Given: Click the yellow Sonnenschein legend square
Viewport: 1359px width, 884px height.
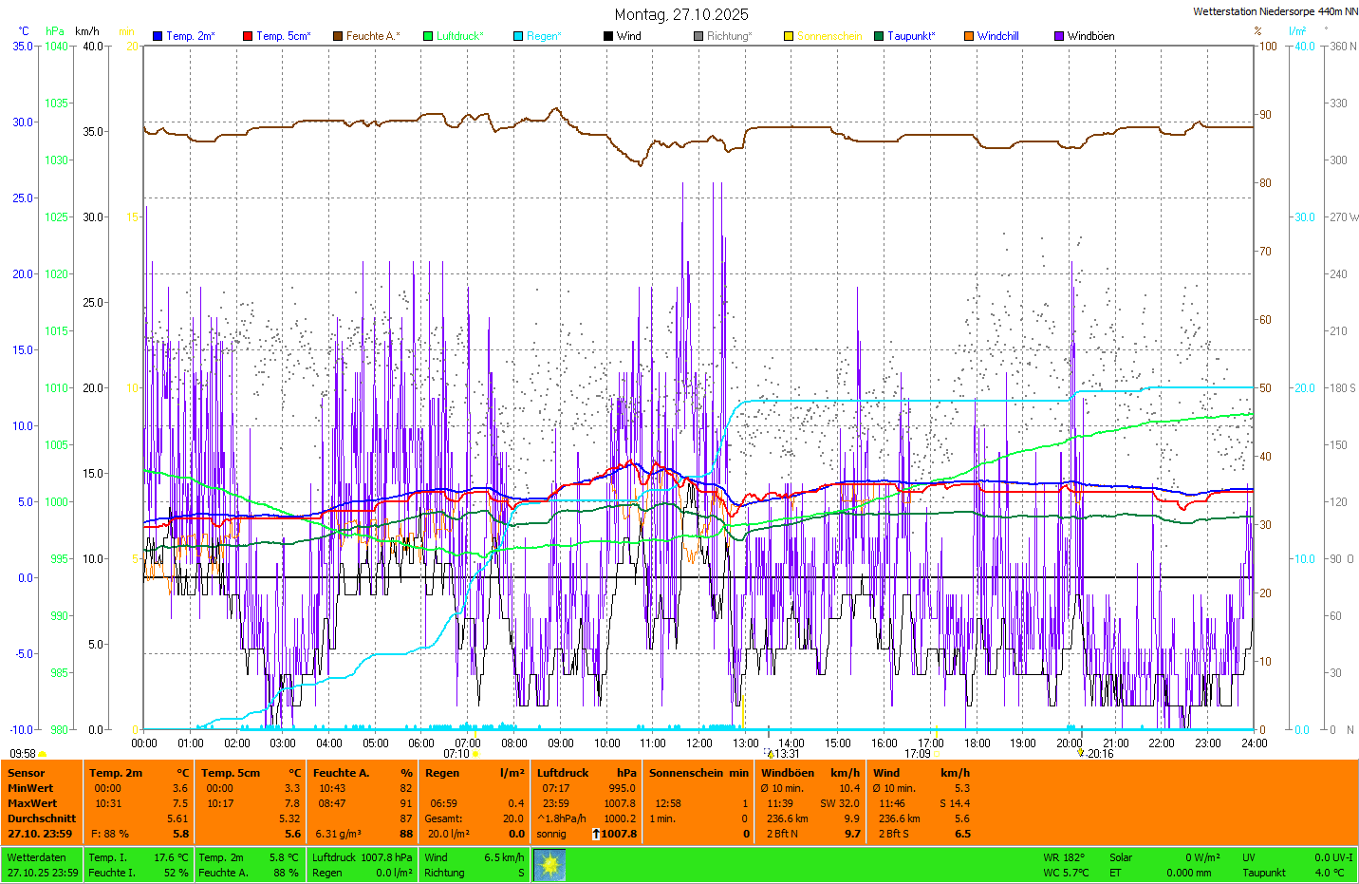Looking at the screenshot, I should [x=789, y=36].
